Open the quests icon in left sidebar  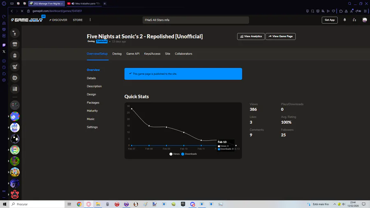pyautogui.click(x=15, y=67)
